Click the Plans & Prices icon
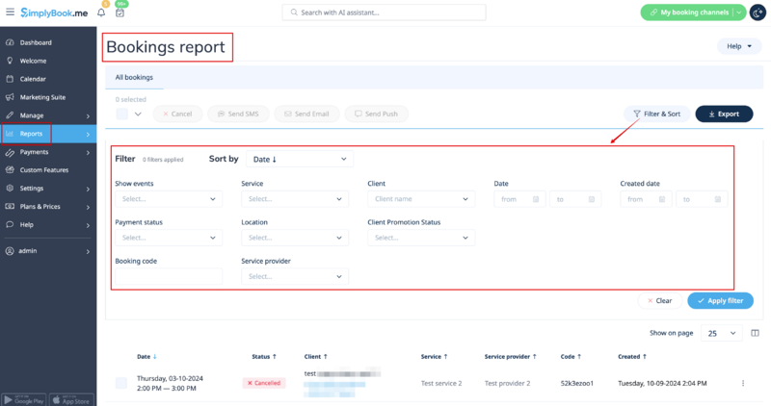This screenshot has width=771, height=406. pos(10,206)
